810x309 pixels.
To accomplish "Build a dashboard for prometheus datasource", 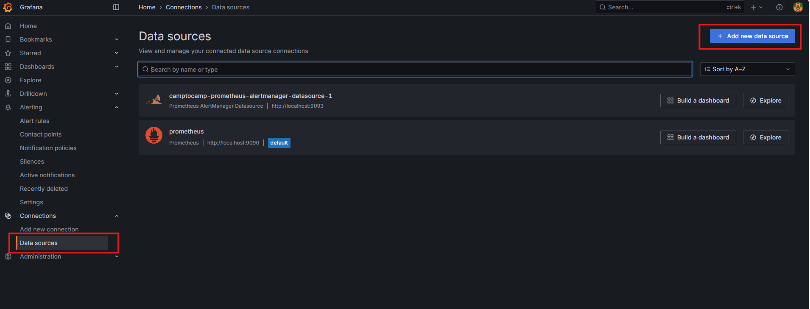I will (698, 137).
